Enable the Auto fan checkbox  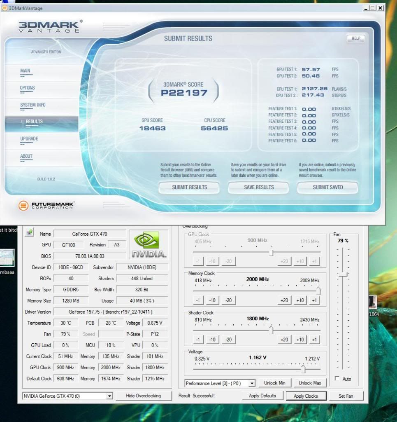coord(337,378)
